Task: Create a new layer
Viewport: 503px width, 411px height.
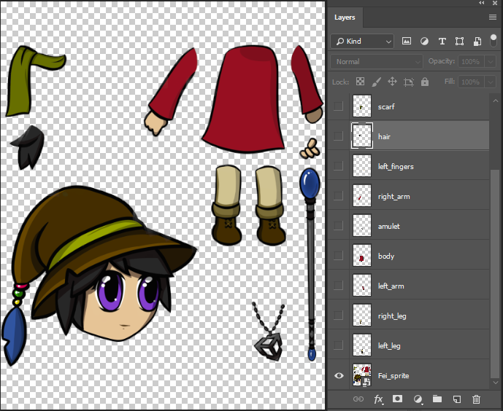Action: pos(456,399)
